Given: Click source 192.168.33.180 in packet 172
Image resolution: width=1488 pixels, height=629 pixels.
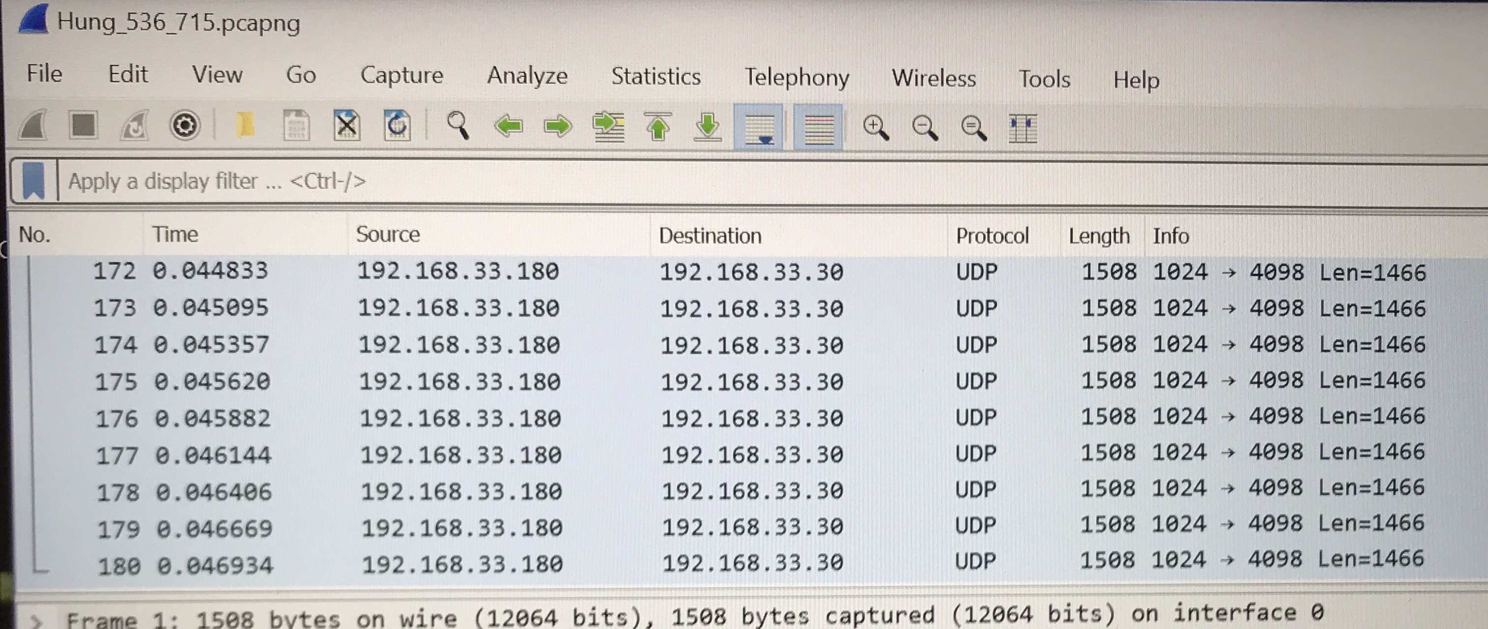Looking at the screenshot, I should (458, 271).
